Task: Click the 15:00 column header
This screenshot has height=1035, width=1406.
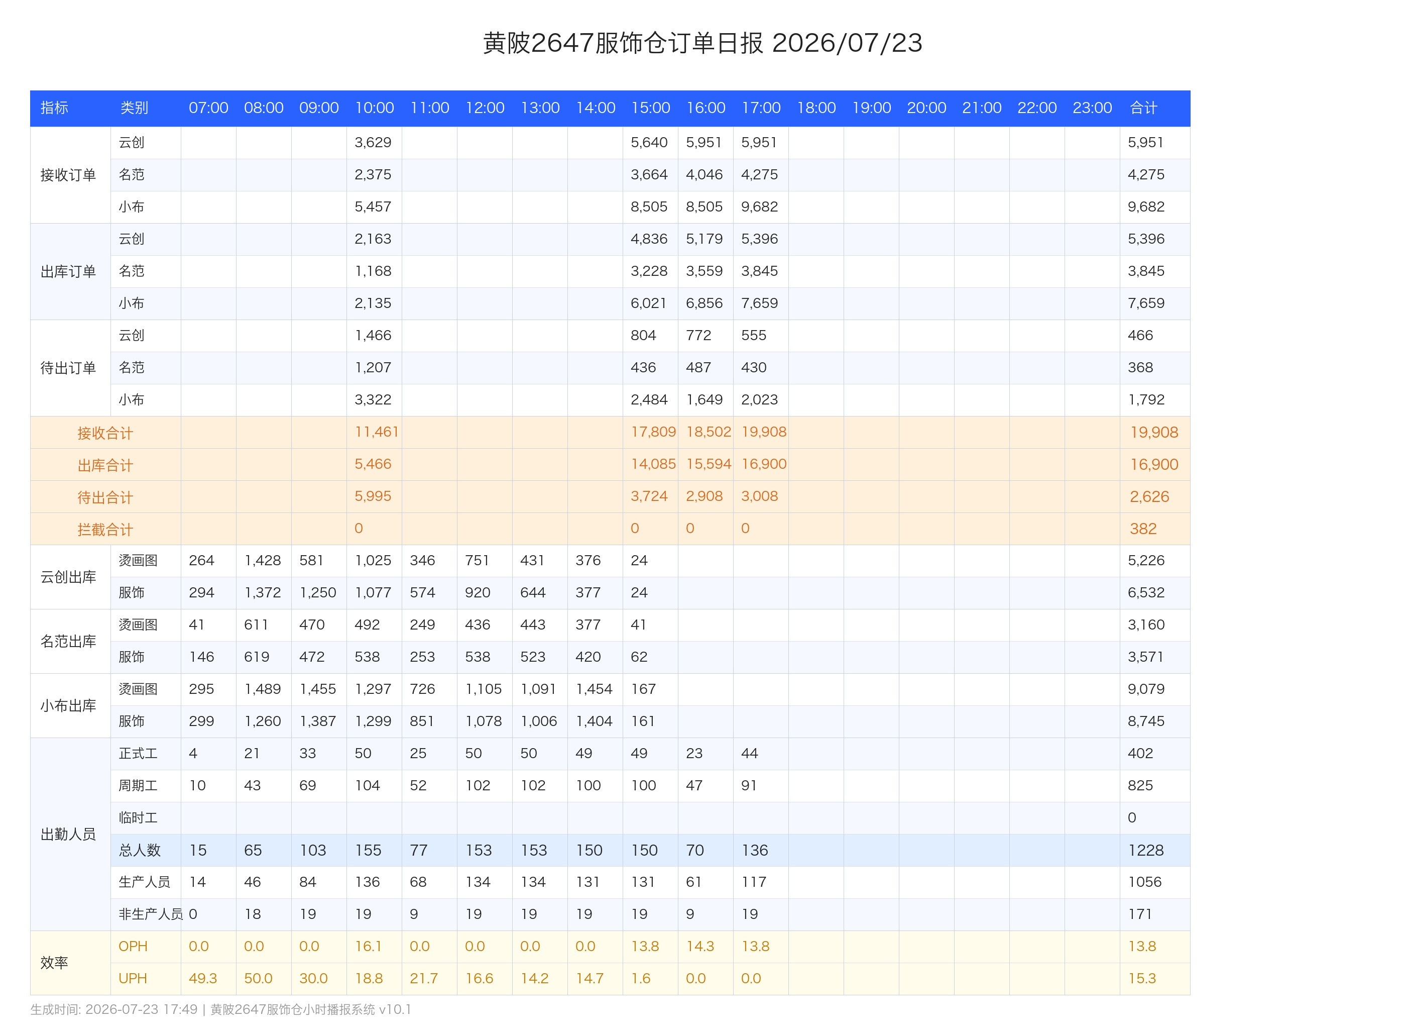Action: 650,108
